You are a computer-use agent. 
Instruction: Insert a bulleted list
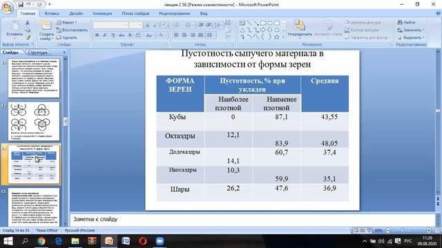pyautogui.click(x=177, y=25)
